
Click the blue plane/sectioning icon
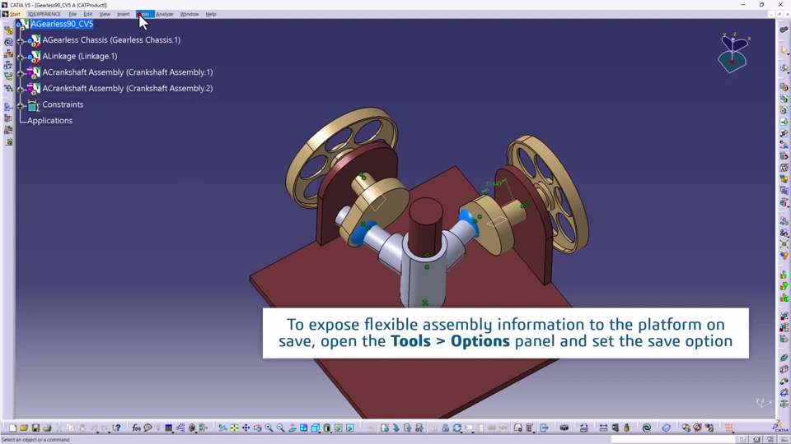(667, 428)
